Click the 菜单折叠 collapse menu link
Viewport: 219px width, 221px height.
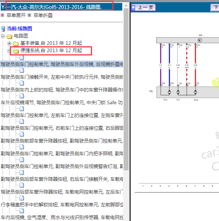(x=43, y=15)
